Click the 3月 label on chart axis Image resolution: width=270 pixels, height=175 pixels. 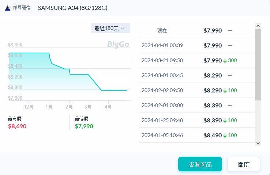pyautogui.click(x=88, y=107)
